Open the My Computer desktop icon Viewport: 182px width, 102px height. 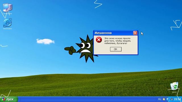click(x=8, y=9)
